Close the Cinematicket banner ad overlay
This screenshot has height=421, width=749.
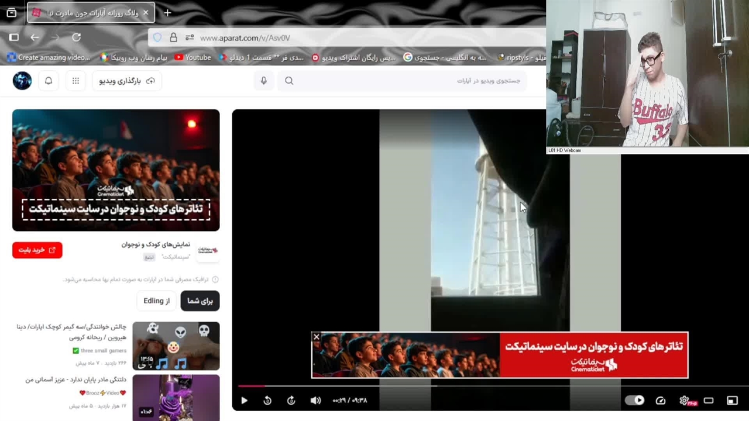317,337
